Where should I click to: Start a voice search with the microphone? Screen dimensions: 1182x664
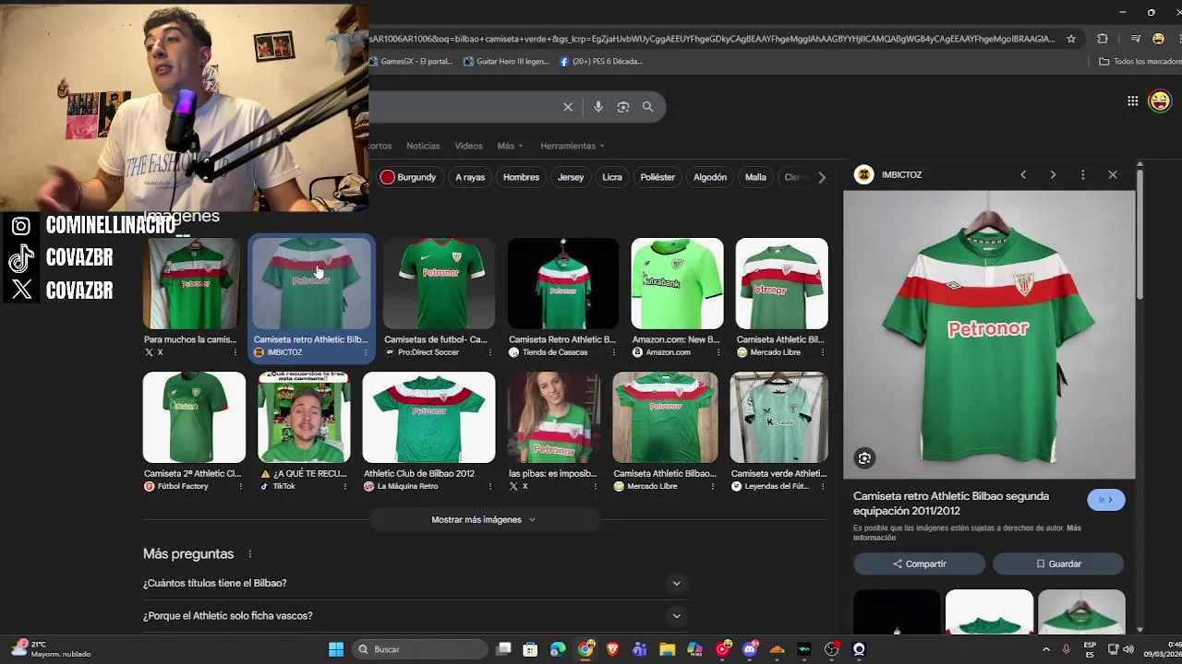pyautogui.click(x=598, y=107)
